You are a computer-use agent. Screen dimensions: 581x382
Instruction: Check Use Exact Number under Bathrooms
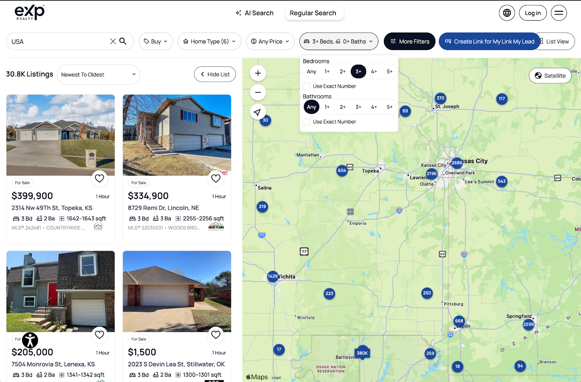[x=307, y=122]
